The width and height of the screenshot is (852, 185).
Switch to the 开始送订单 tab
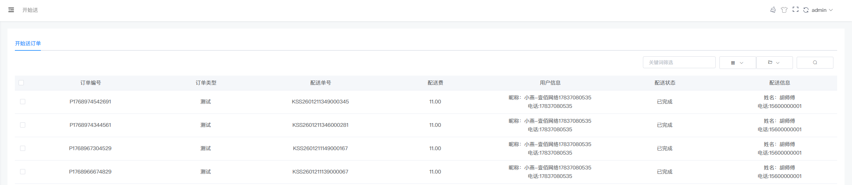(x=28, y=43)
